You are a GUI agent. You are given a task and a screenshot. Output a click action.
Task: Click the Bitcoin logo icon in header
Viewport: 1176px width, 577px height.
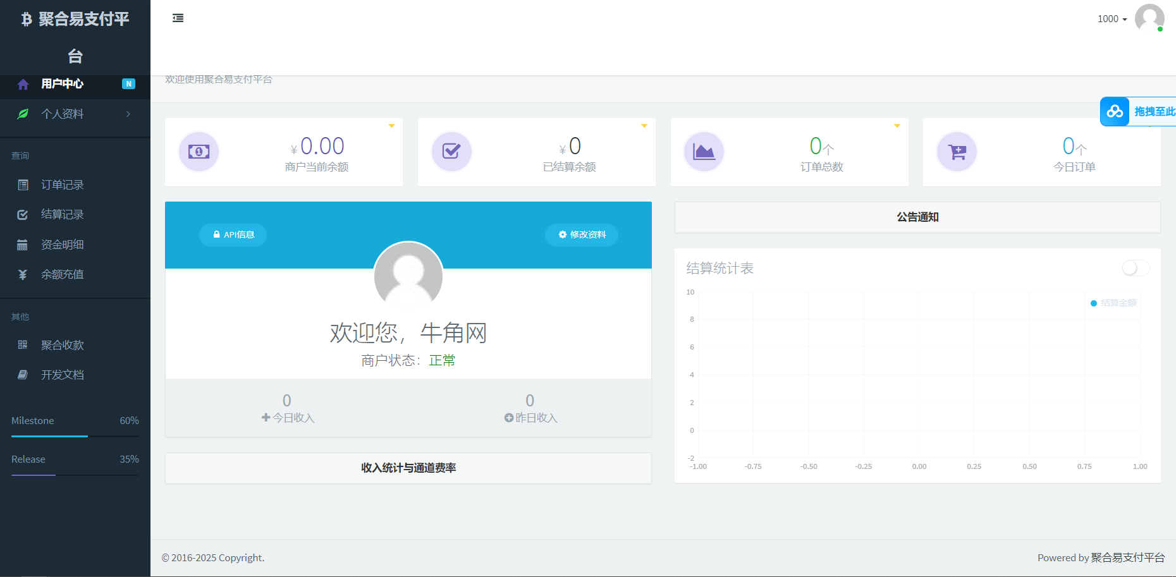(x=27, y=20)
